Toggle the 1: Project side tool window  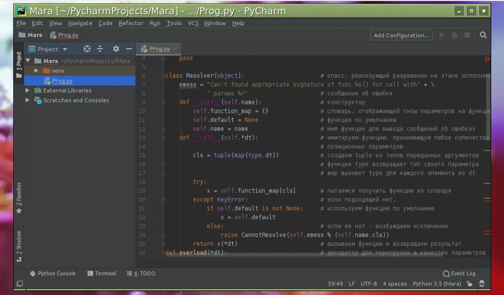[19, 64]
